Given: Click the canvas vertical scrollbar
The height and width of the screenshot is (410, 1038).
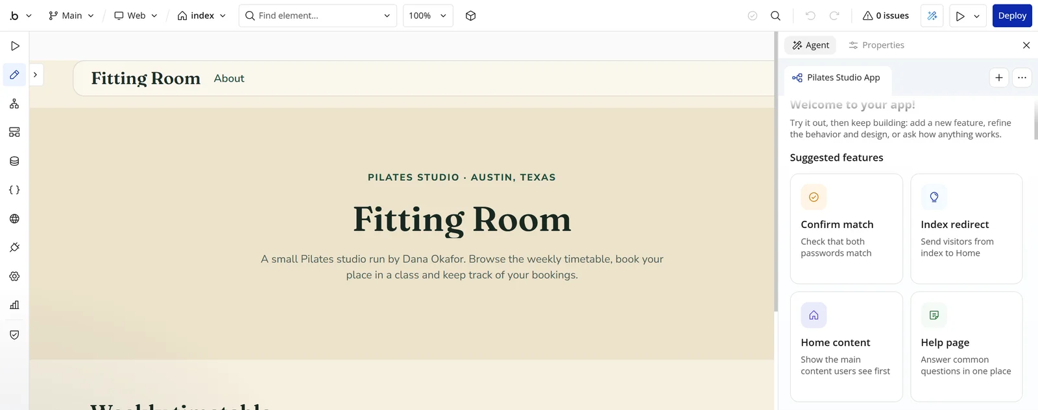Looking at the screenshot, I should [775, 172].
